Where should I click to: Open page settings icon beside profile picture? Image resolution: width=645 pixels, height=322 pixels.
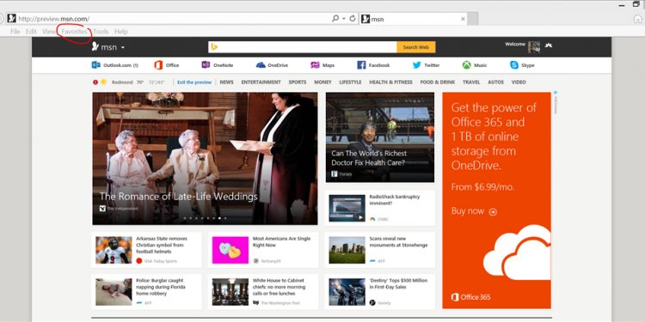[x=549, y=46]
